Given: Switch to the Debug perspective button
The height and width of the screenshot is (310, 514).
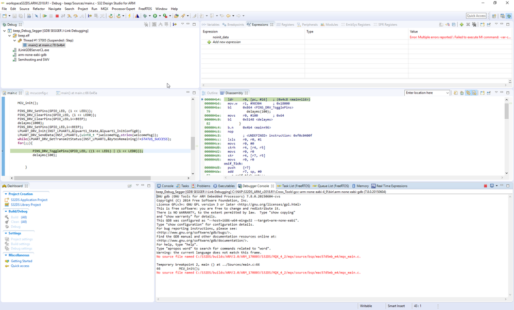Looking at the screenshot, I should click(x=509, y=16).
